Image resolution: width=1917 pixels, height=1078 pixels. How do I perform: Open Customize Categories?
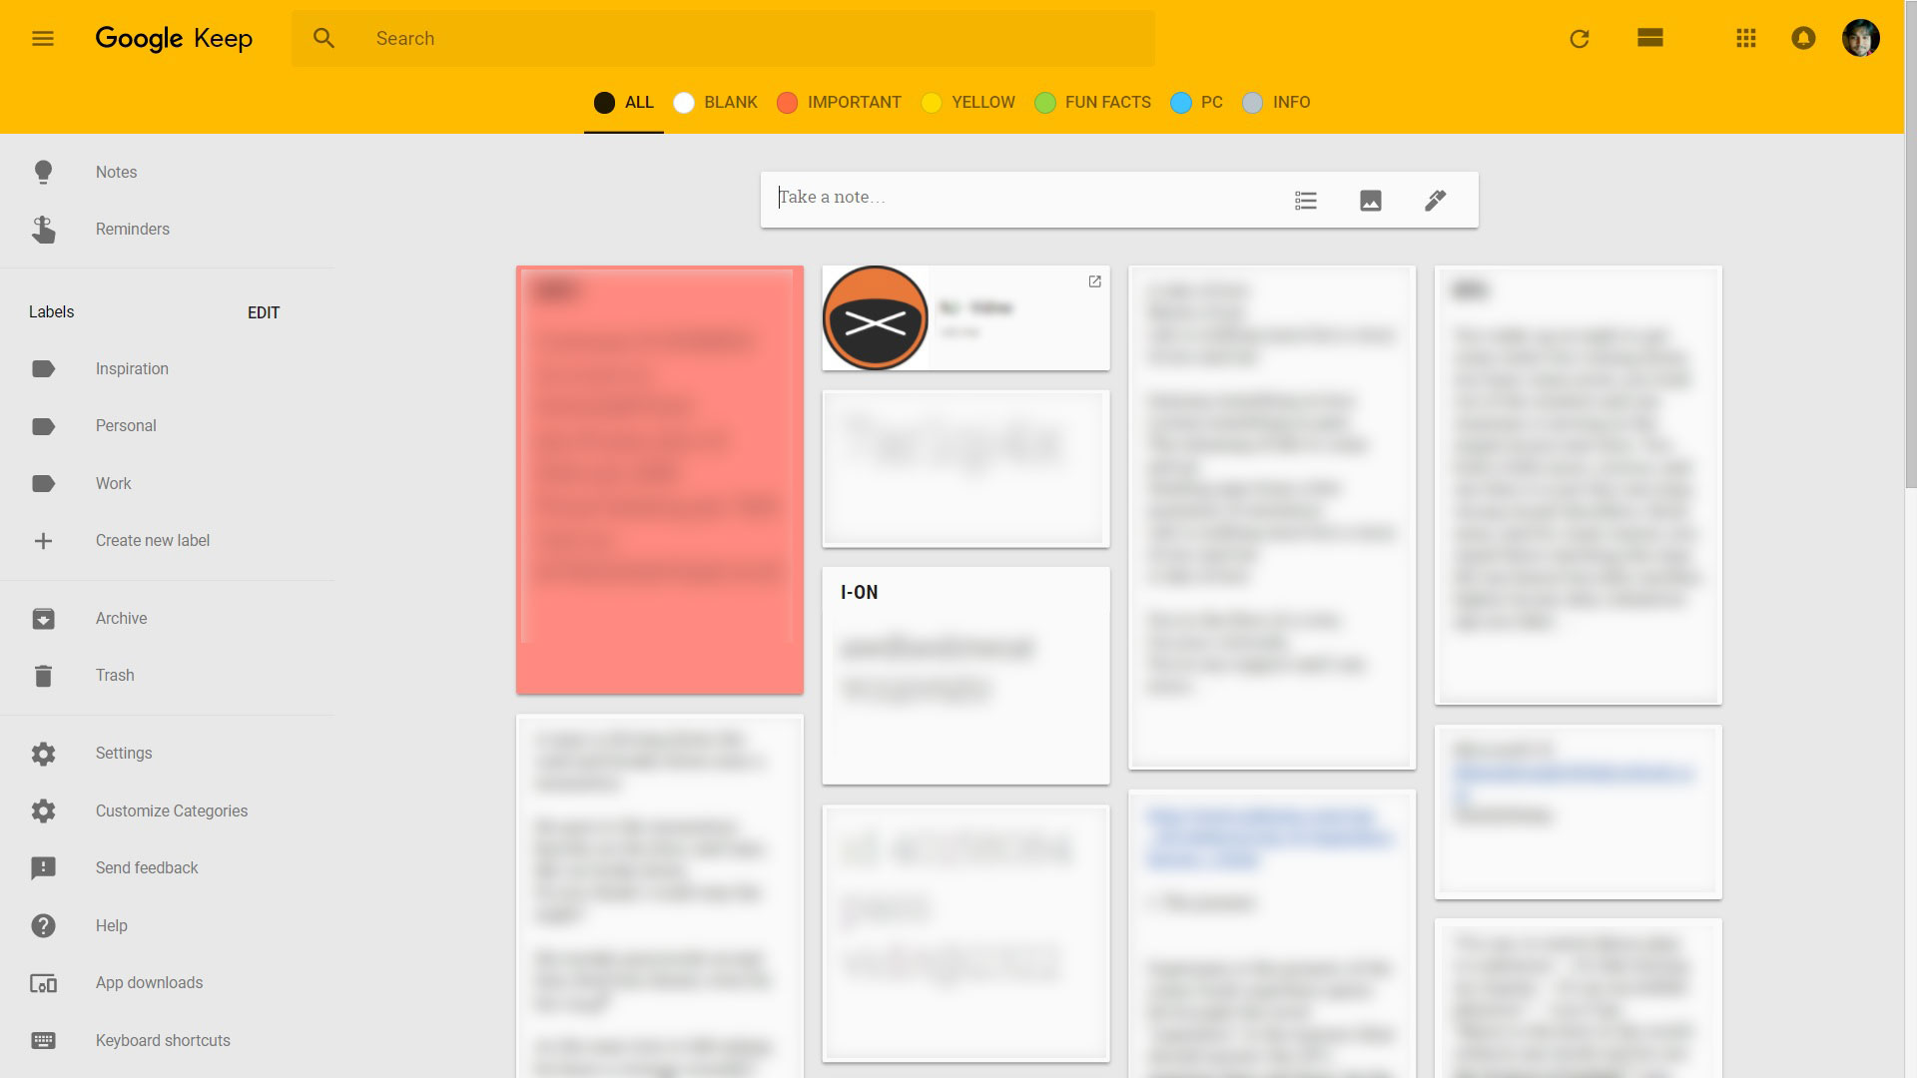172,810
